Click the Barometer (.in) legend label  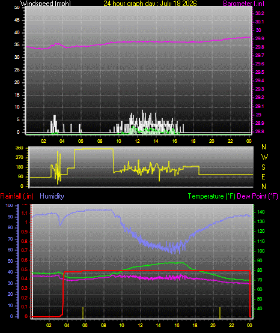[243, 4]
